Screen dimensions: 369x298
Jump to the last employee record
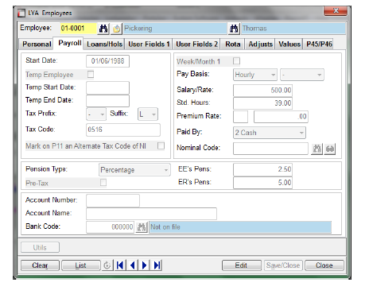pyautogui.click(x=157, y=265)
